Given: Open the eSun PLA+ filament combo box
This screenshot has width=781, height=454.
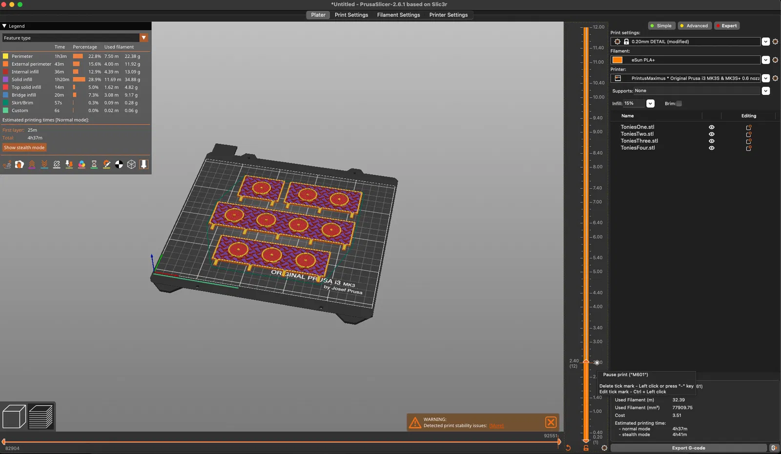Looking at the screenshot, I should 685,60.
